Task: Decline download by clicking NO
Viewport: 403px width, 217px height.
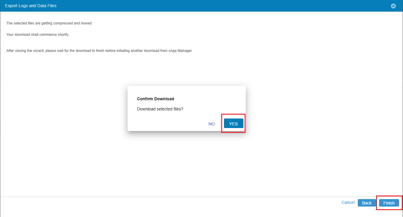Action: [x=212, y=124]
